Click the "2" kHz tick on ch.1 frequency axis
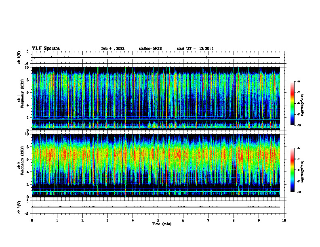The width and height of the screenshot is (320, 247). click(x=28, y=117)
